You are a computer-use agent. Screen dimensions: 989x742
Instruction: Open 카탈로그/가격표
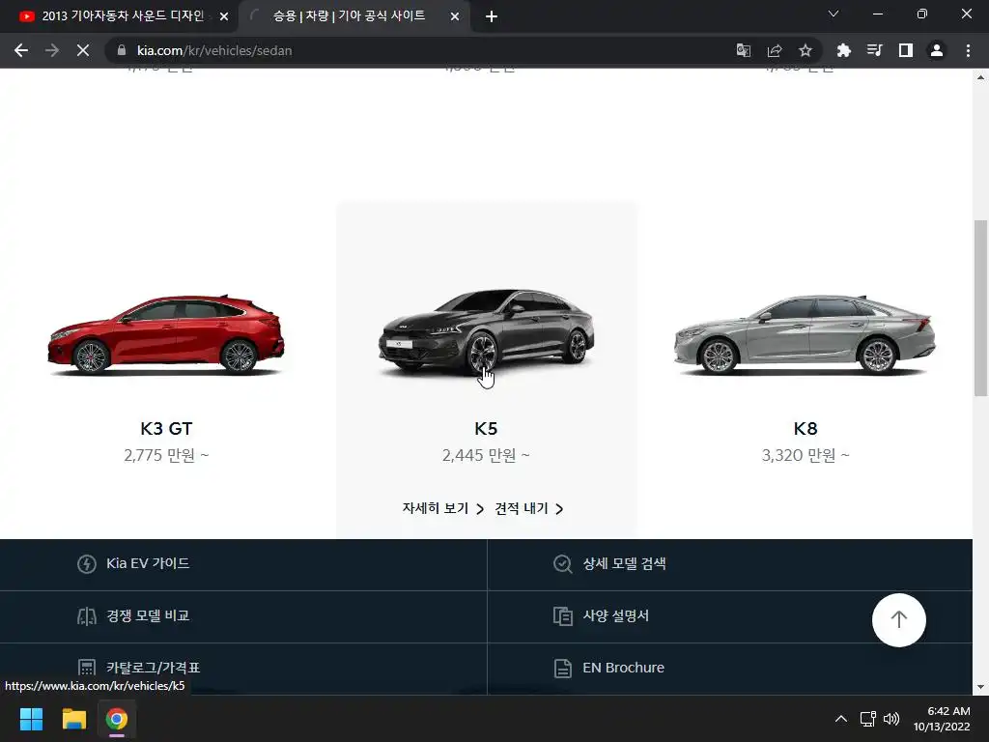pos(154,668)
